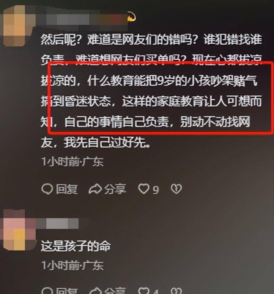This screenshot has width=274, height=294.
Task: Tap the 分享 label under the 然后呢 comment
Action: tap(115, 189)
